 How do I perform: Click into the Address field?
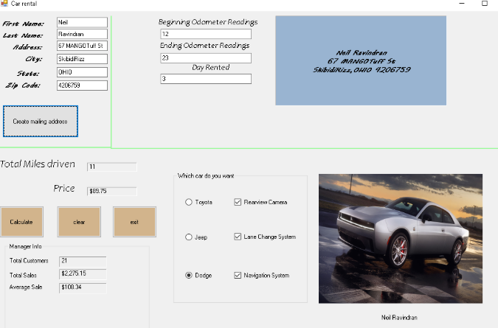82,46
